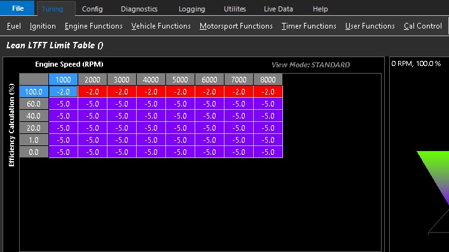This screenshot has width=449, height=252.
Task: Select the cell at 0.0% and 8000 RPM
Action: [x=268, y=152]
